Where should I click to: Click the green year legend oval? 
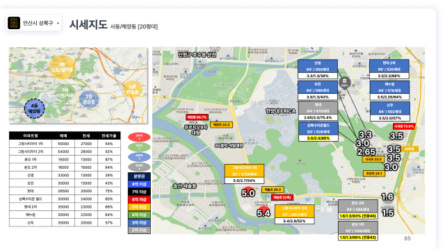click(x=139, y=147)
